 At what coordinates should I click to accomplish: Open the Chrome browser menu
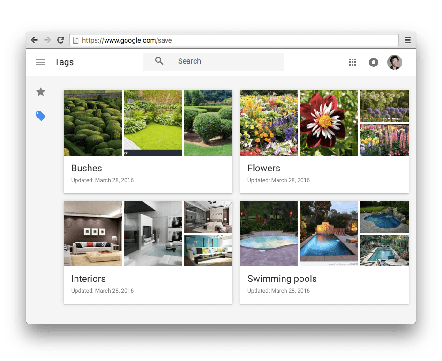pyautogui.click(x=407, y=40)
